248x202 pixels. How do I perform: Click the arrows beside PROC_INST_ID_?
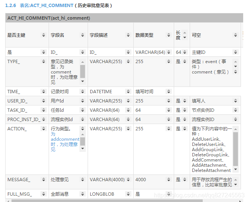[44, 120]
